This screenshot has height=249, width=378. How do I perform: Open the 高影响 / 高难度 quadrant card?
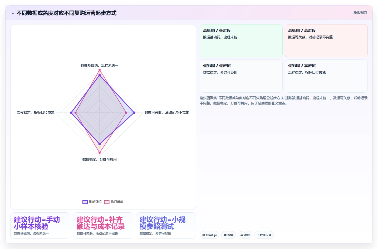pos(326,41)
